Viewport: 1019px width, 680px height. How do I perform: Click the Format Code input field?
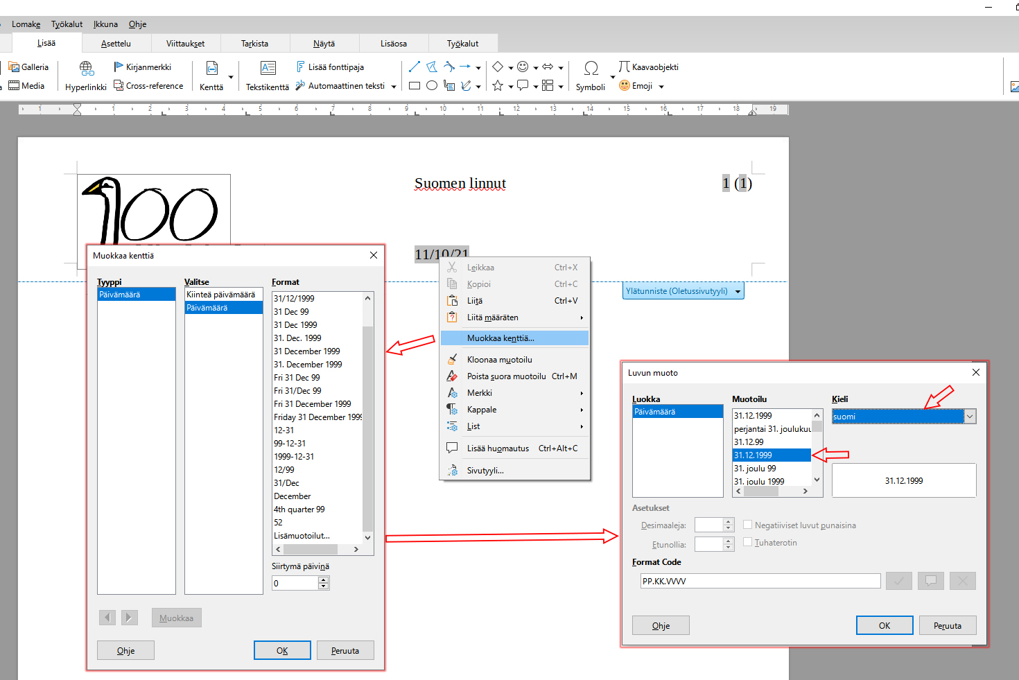[760, 581]
